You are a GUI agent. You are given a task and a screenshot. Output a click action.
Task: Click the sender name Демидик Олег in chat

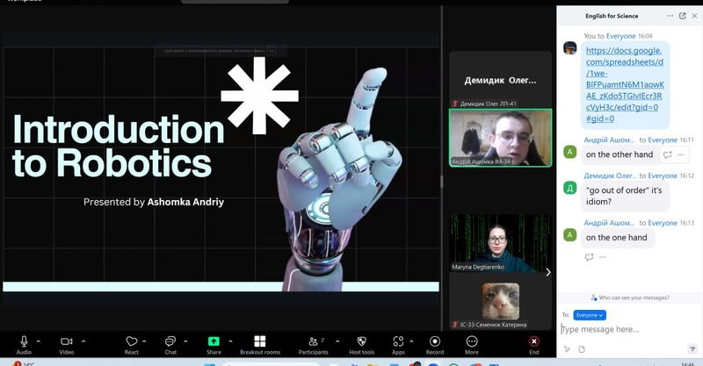(610, 176)
